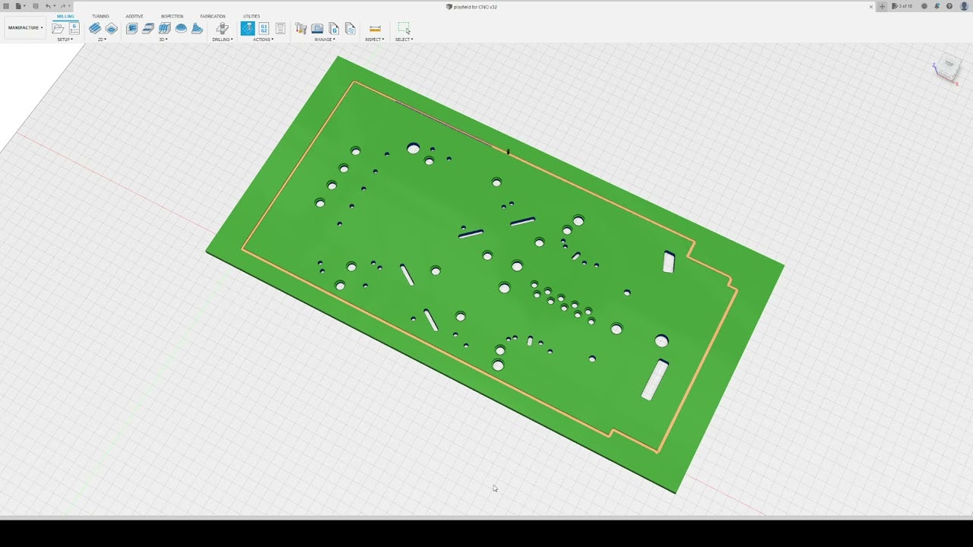Open a new design tab with plus button

pos(883,6)
